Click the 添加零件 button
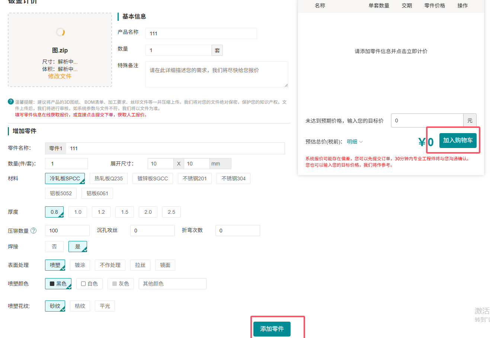Viewport: 490px width, 338px height. (272, 329)
